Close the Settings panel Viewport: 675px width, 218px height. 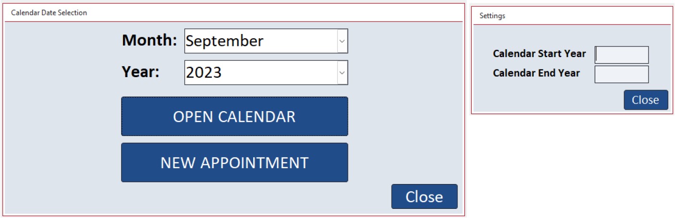(645, 100)
